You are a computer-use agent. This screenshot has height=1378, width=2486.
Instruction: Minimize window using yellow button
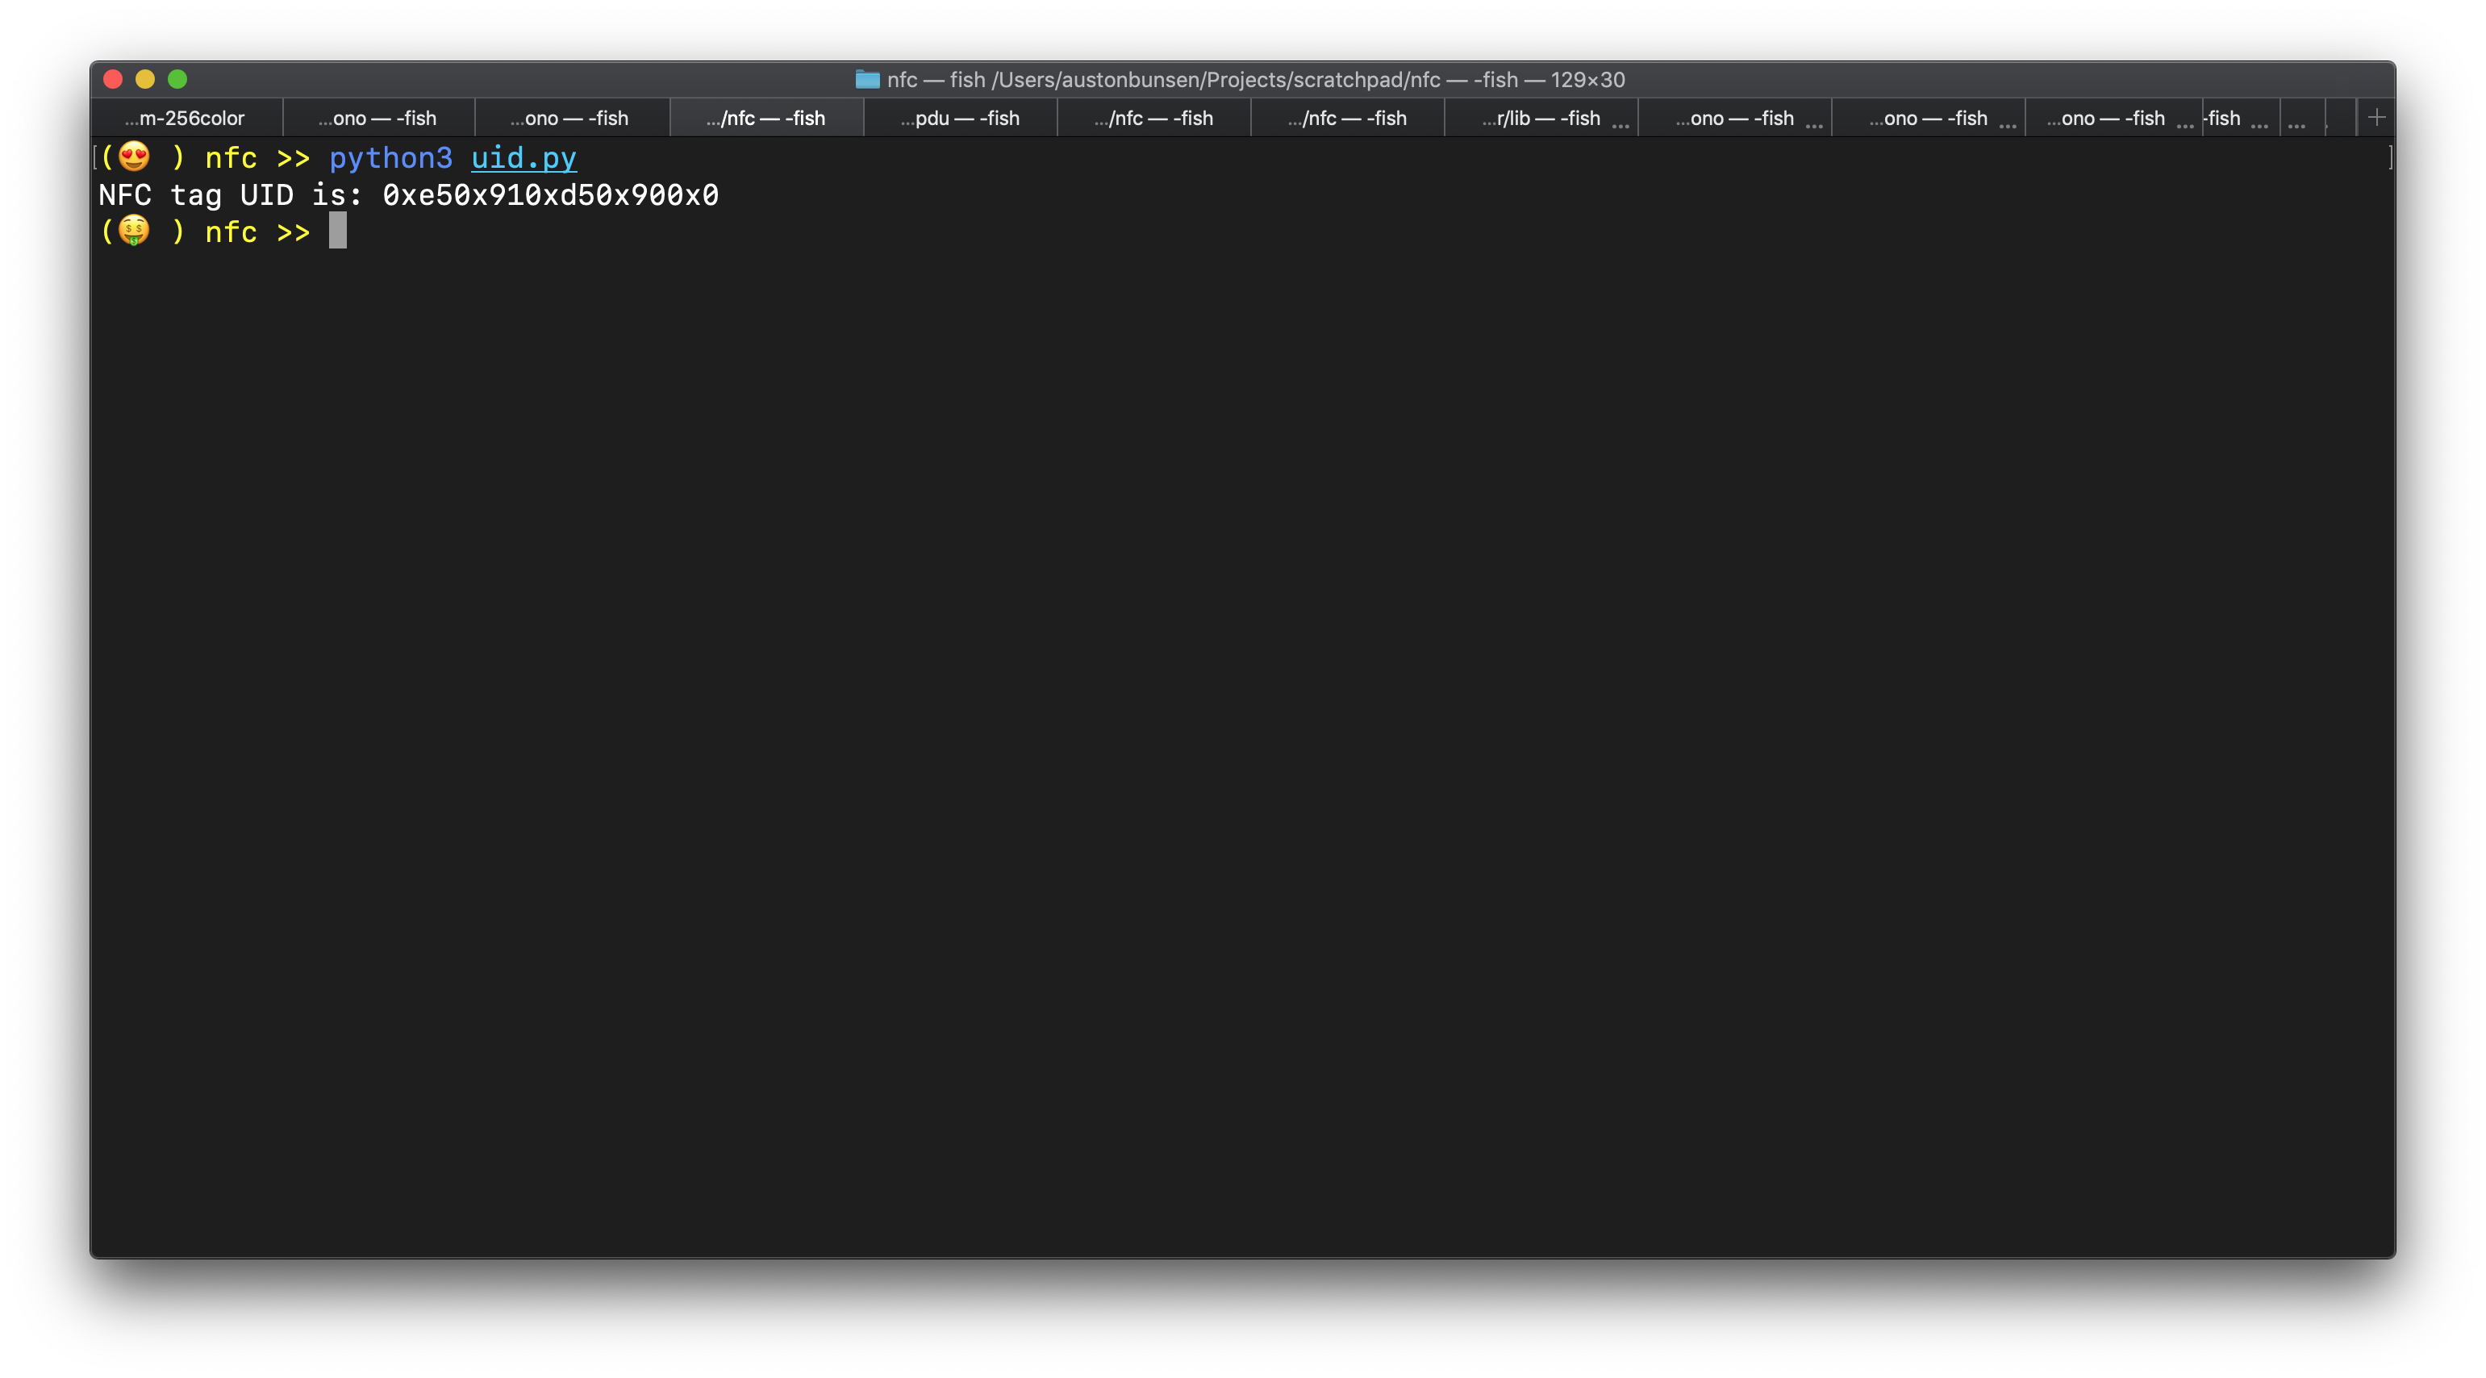[x=144, y=79]
